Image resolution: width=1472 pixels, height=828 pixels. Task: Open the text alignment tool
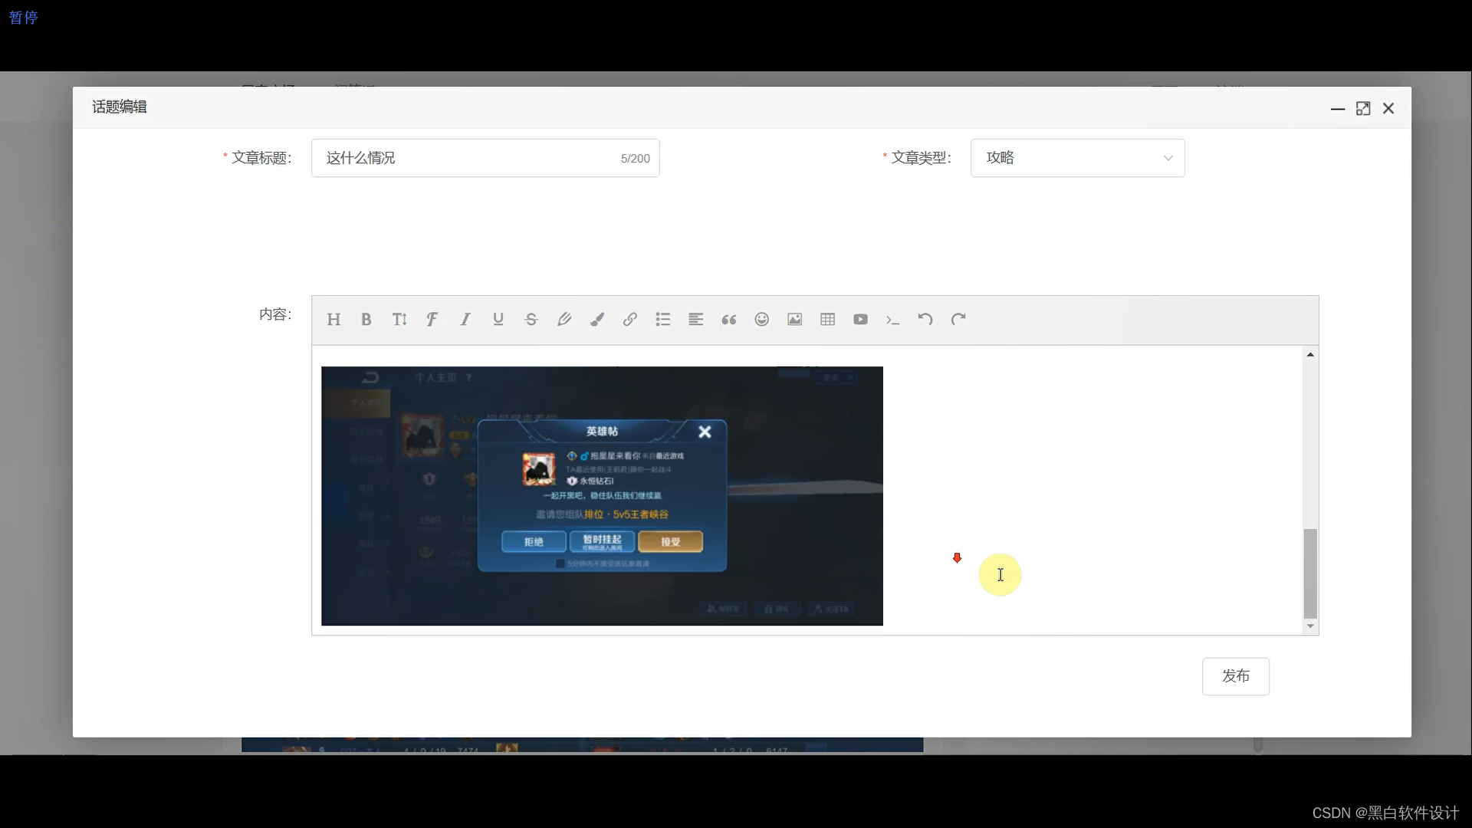[x=696, y=320]
